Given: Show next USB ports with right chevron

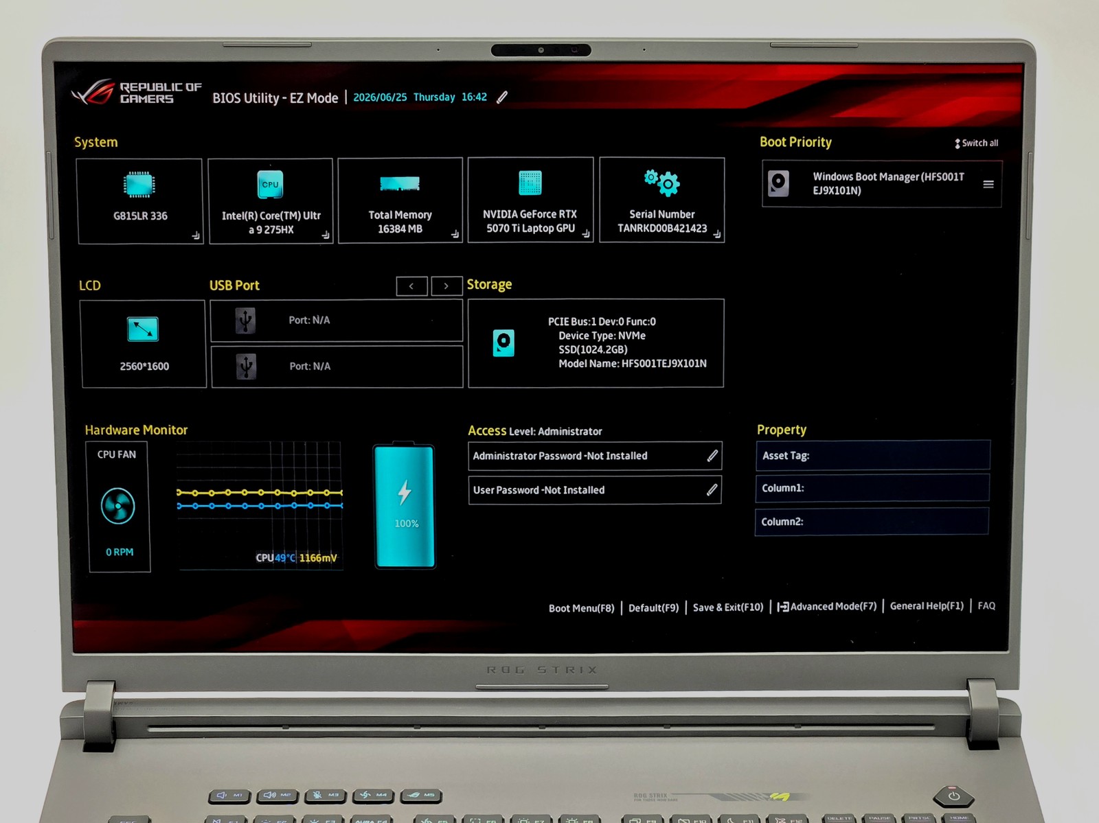Looking at the screenshot, I should [x=446, y=286].
